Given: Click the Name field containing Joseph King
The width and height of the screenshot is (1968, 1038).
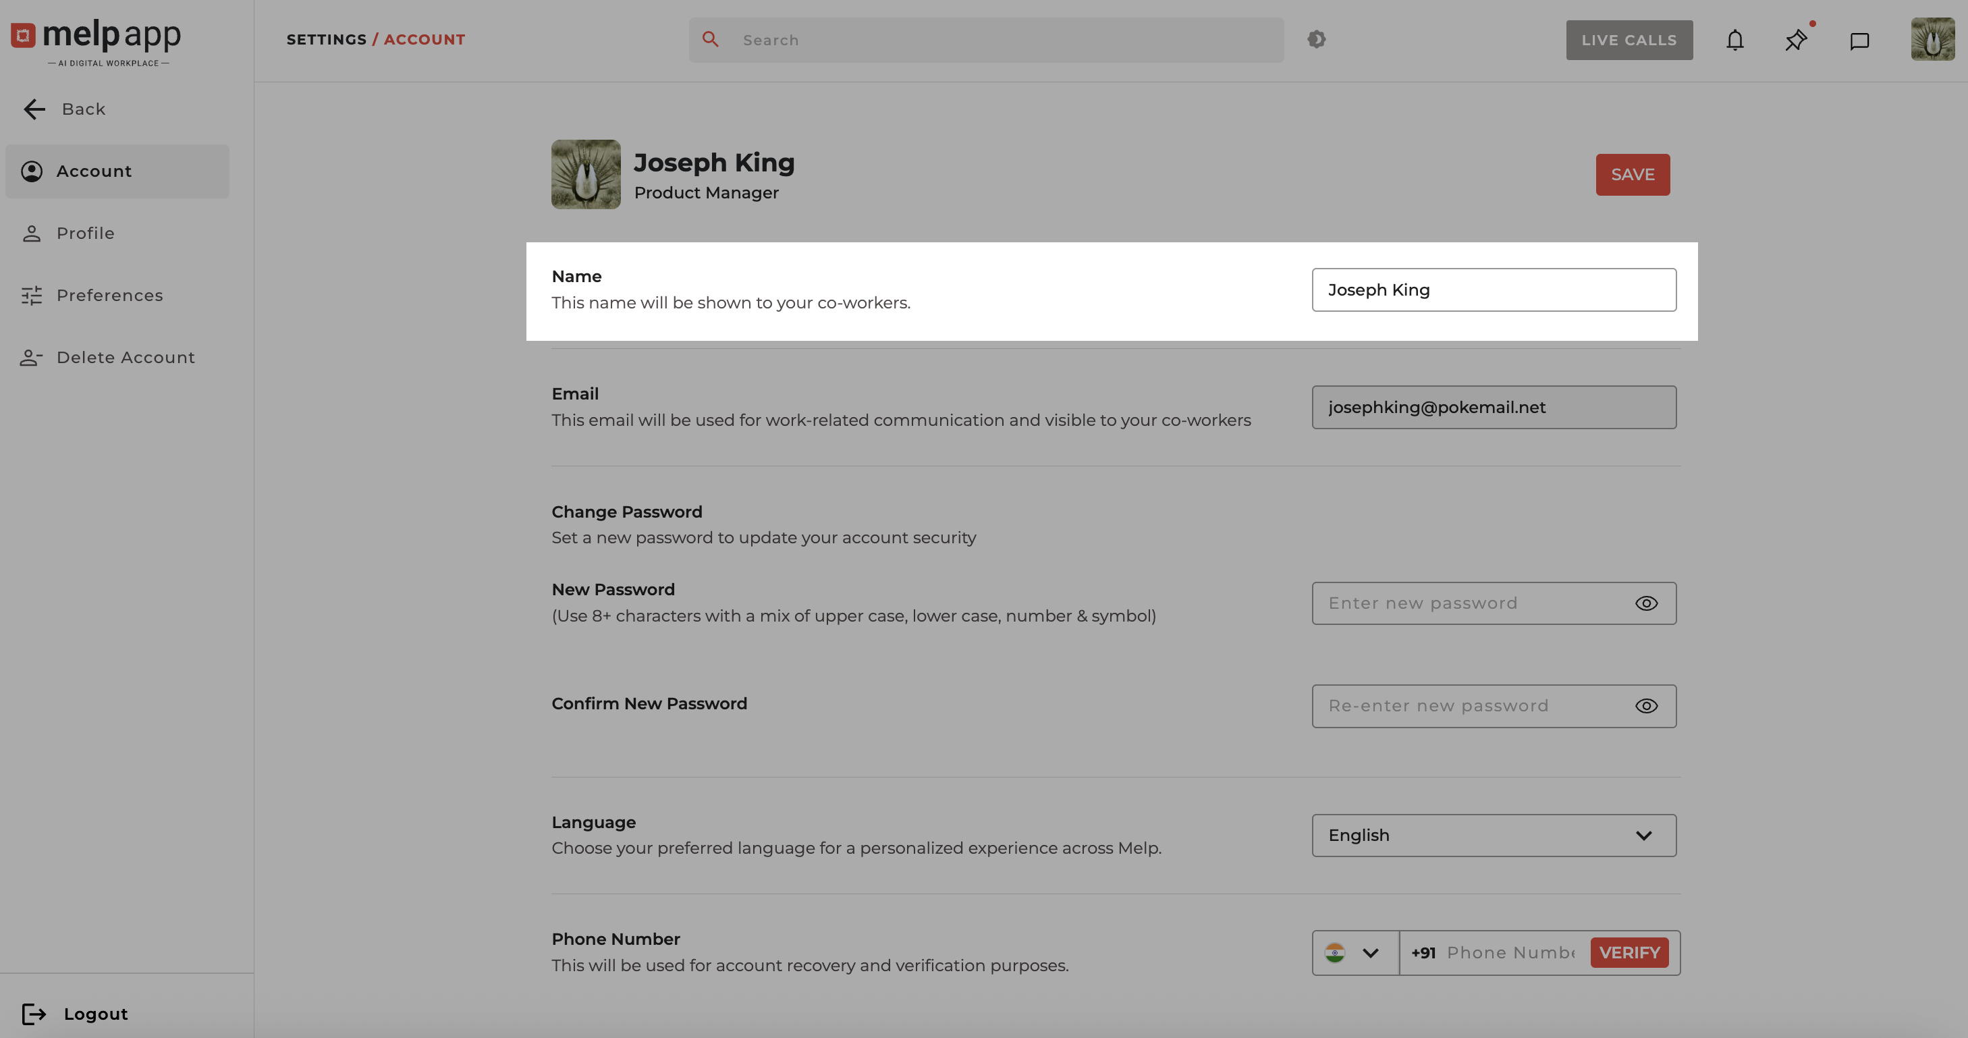Looking at the screenshot, I should (1494, 290).
